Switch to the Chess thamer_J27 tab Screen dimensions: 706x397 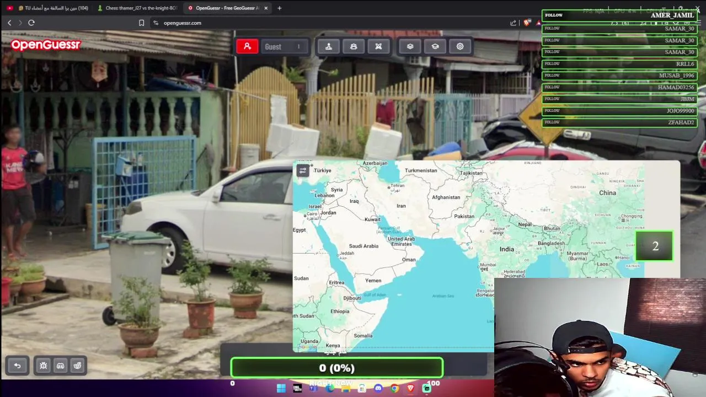[137, 8]
